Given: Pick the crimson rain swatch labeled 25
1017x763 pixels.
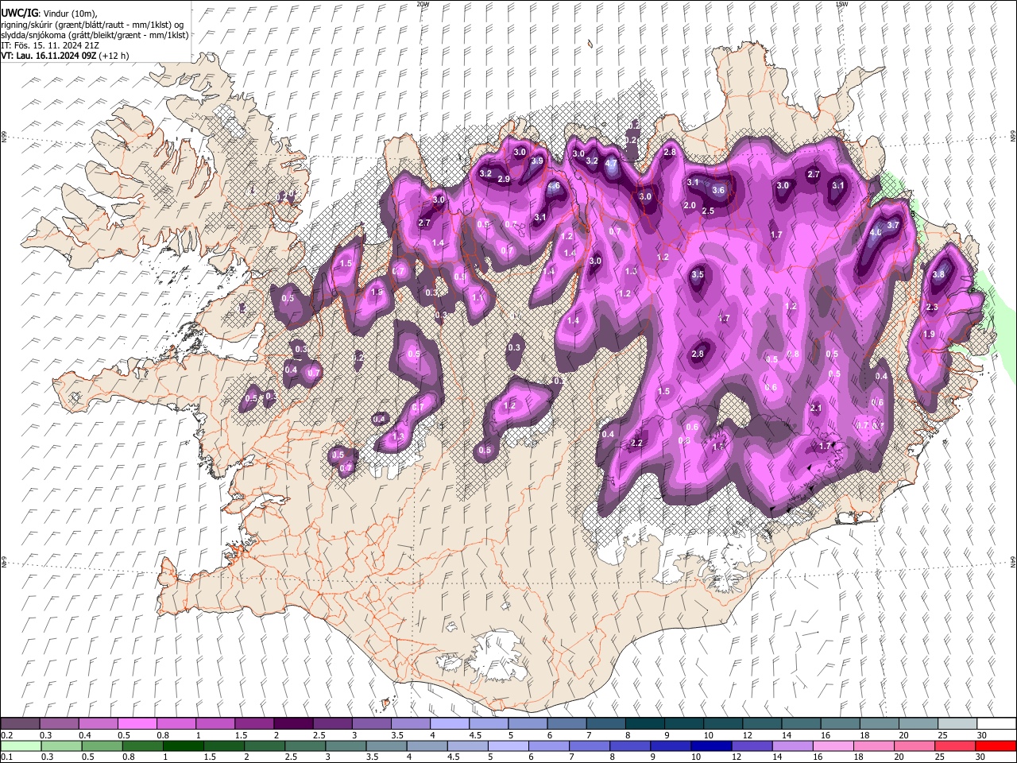Looking at the screenshot, I should point(955,746).
